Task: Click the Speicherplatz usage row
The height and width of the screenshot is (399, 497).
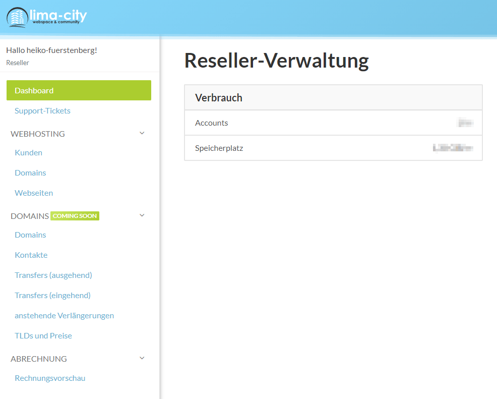Action: tap(333, 148)
